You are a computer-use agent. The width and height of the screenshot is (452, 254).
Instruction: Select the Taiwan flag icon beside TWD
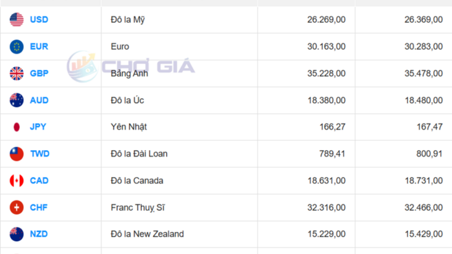point(16,154)
